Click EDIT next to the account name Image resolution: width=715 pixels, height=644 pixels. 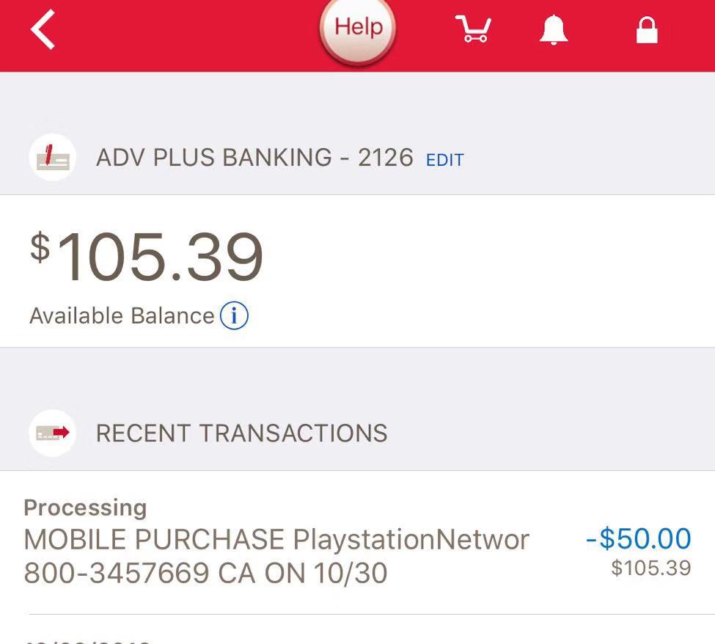(x=444, y=160)
